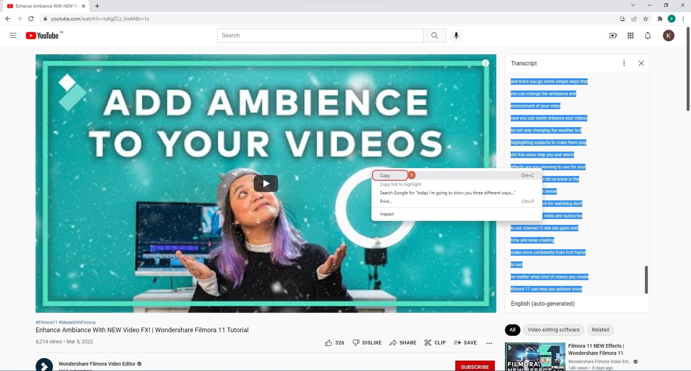Select Inspect in the context menu
Screen dimensions: 691x371
tap(387, 214)
